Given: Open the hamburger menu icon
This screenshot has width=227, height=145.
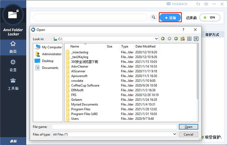Looking at the screenshot, I should [x=206, y=4].
